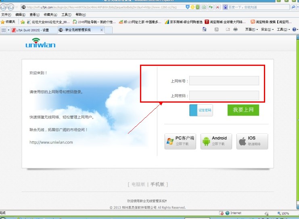Switch to the u7pk (build 20025) - 设置 tab
The width and height of the screenshot is (299, 219).
pos(34,30)
